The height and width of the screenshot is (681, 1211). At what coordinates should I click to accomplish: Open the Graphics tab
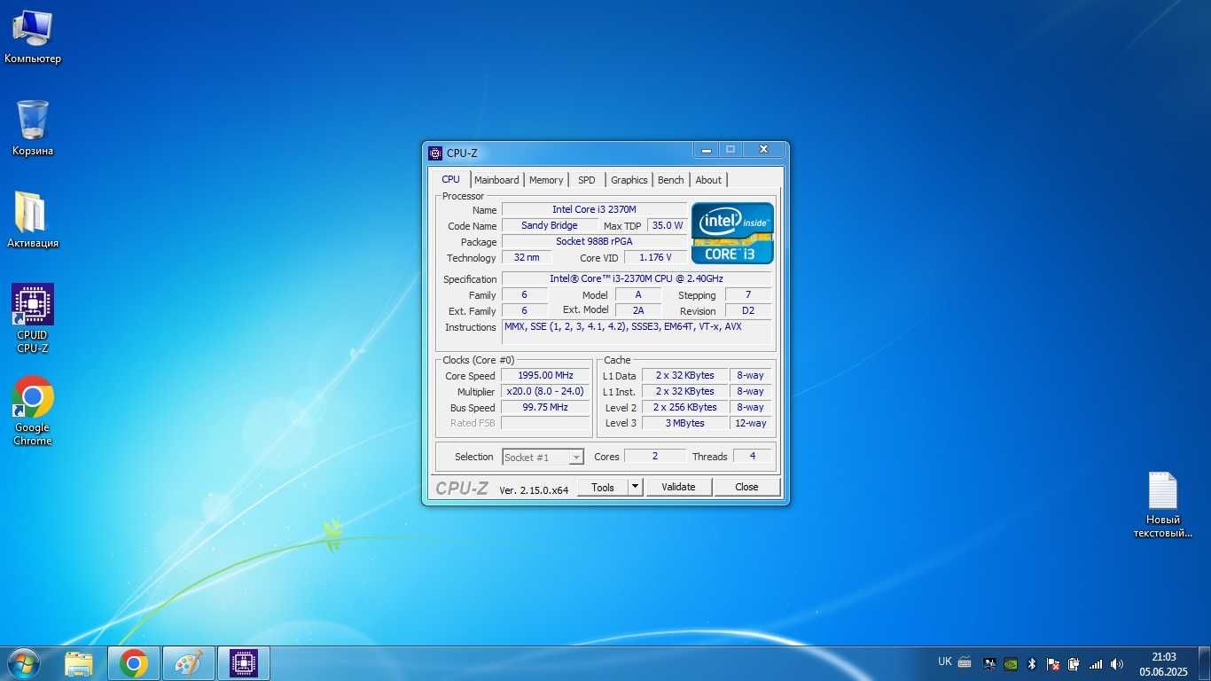pos(629,180)
